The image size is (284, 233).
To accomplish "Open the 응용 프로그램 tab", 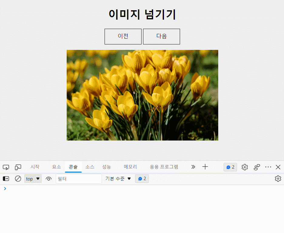I will [164, 167].
